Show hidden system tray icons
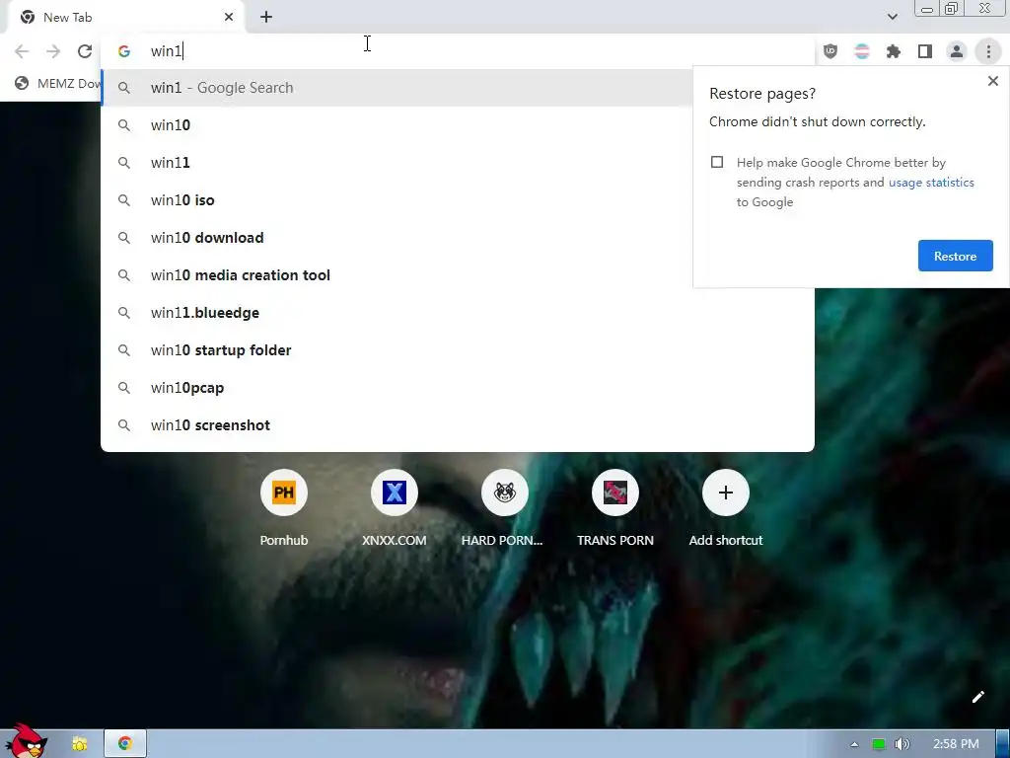This screenshot has width=1010, height=758. point(854,744)
